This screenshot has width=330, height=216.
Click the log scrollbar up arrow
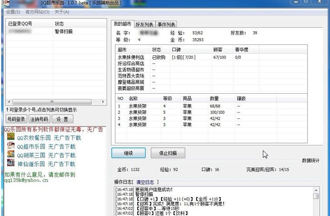[316, 190]
